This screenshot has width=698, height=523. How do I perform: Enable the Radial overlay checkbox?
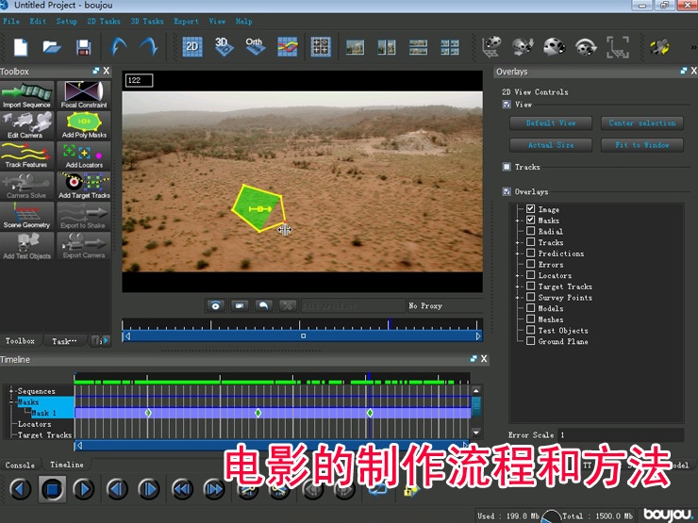point(531,231)
